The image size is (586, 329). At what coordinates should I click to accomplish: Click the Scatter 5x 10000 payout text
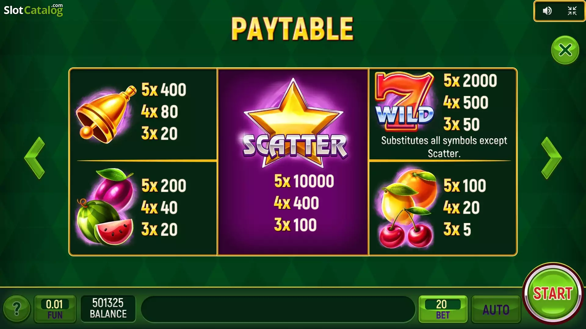304,181
